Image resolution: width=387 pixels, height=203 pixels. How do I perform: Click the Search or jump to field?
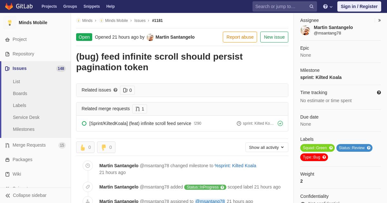pos(285,6)
